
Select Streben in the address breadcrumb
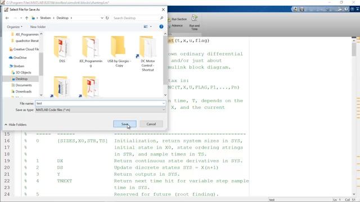click(x=46, y=18)
